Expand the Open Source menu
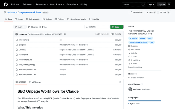Screen dimensions: 175x109 tap(57, 4)
